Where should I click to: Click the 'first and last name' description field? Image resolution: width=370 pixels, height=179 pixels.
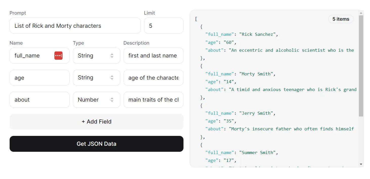point(153,55)
